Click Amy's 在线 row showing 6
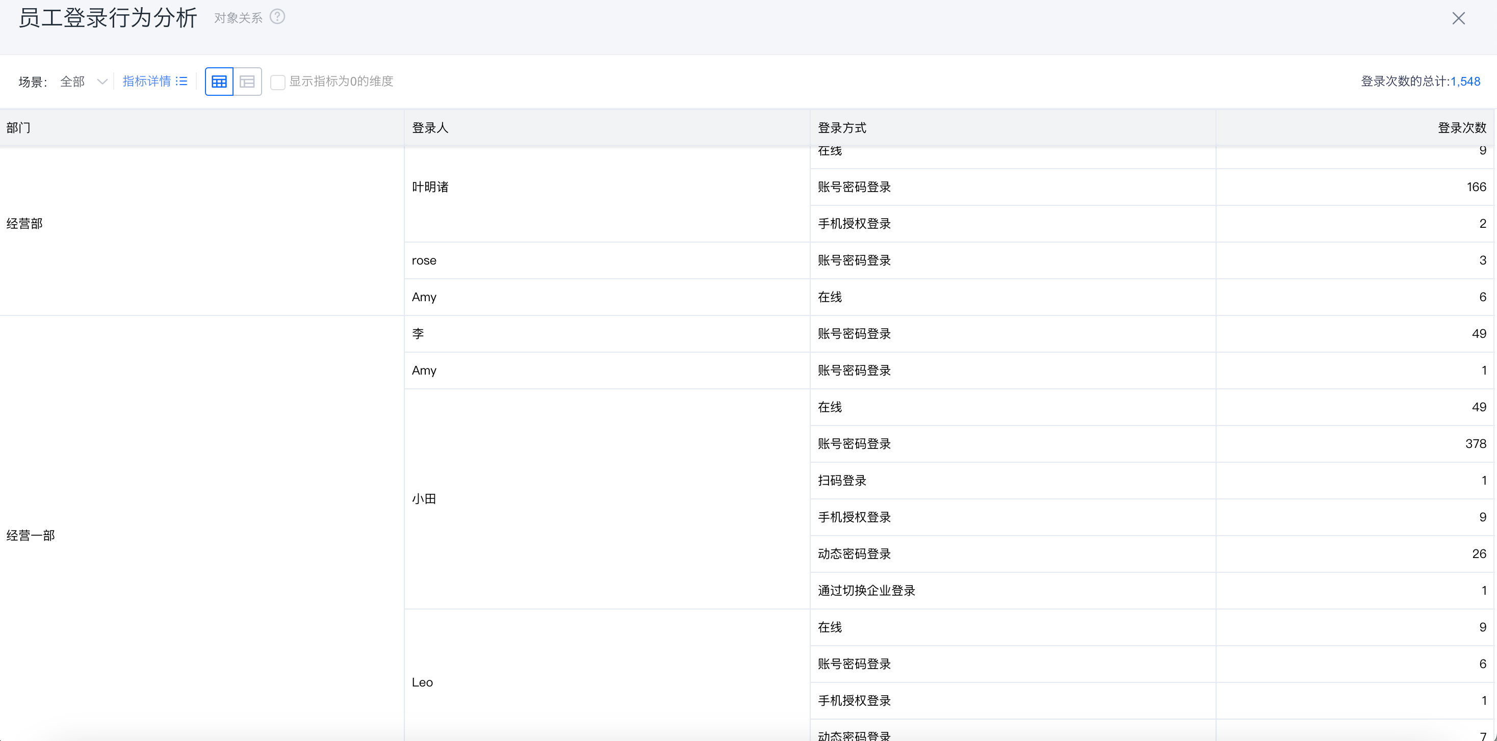Screen dimensions: 1497x741 [x=829, y=297]
